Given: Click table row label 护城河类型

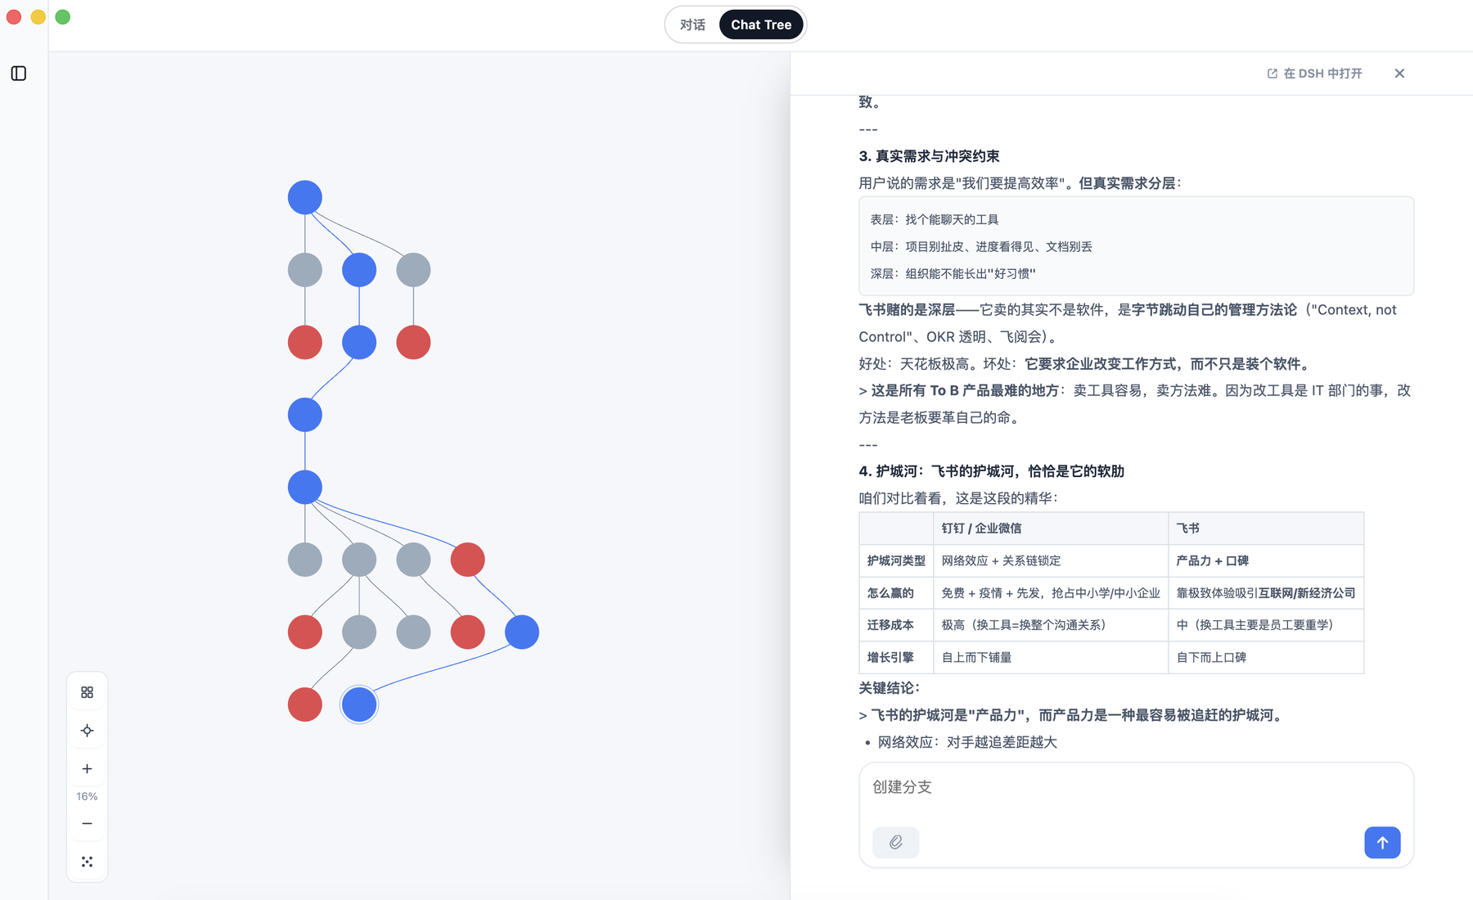Looking at the screenshot, I should [x=896, y=560].
